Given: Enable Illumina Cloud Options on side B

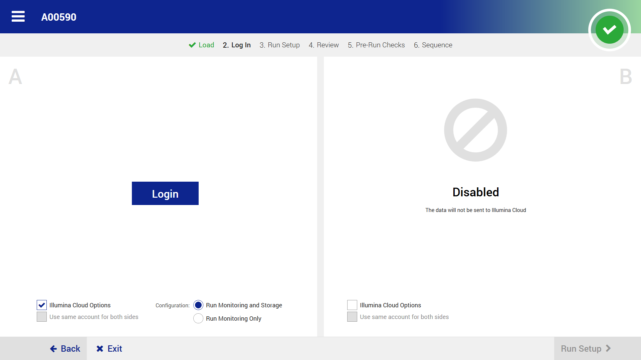Looking at the screenshot, I should 352,305.
